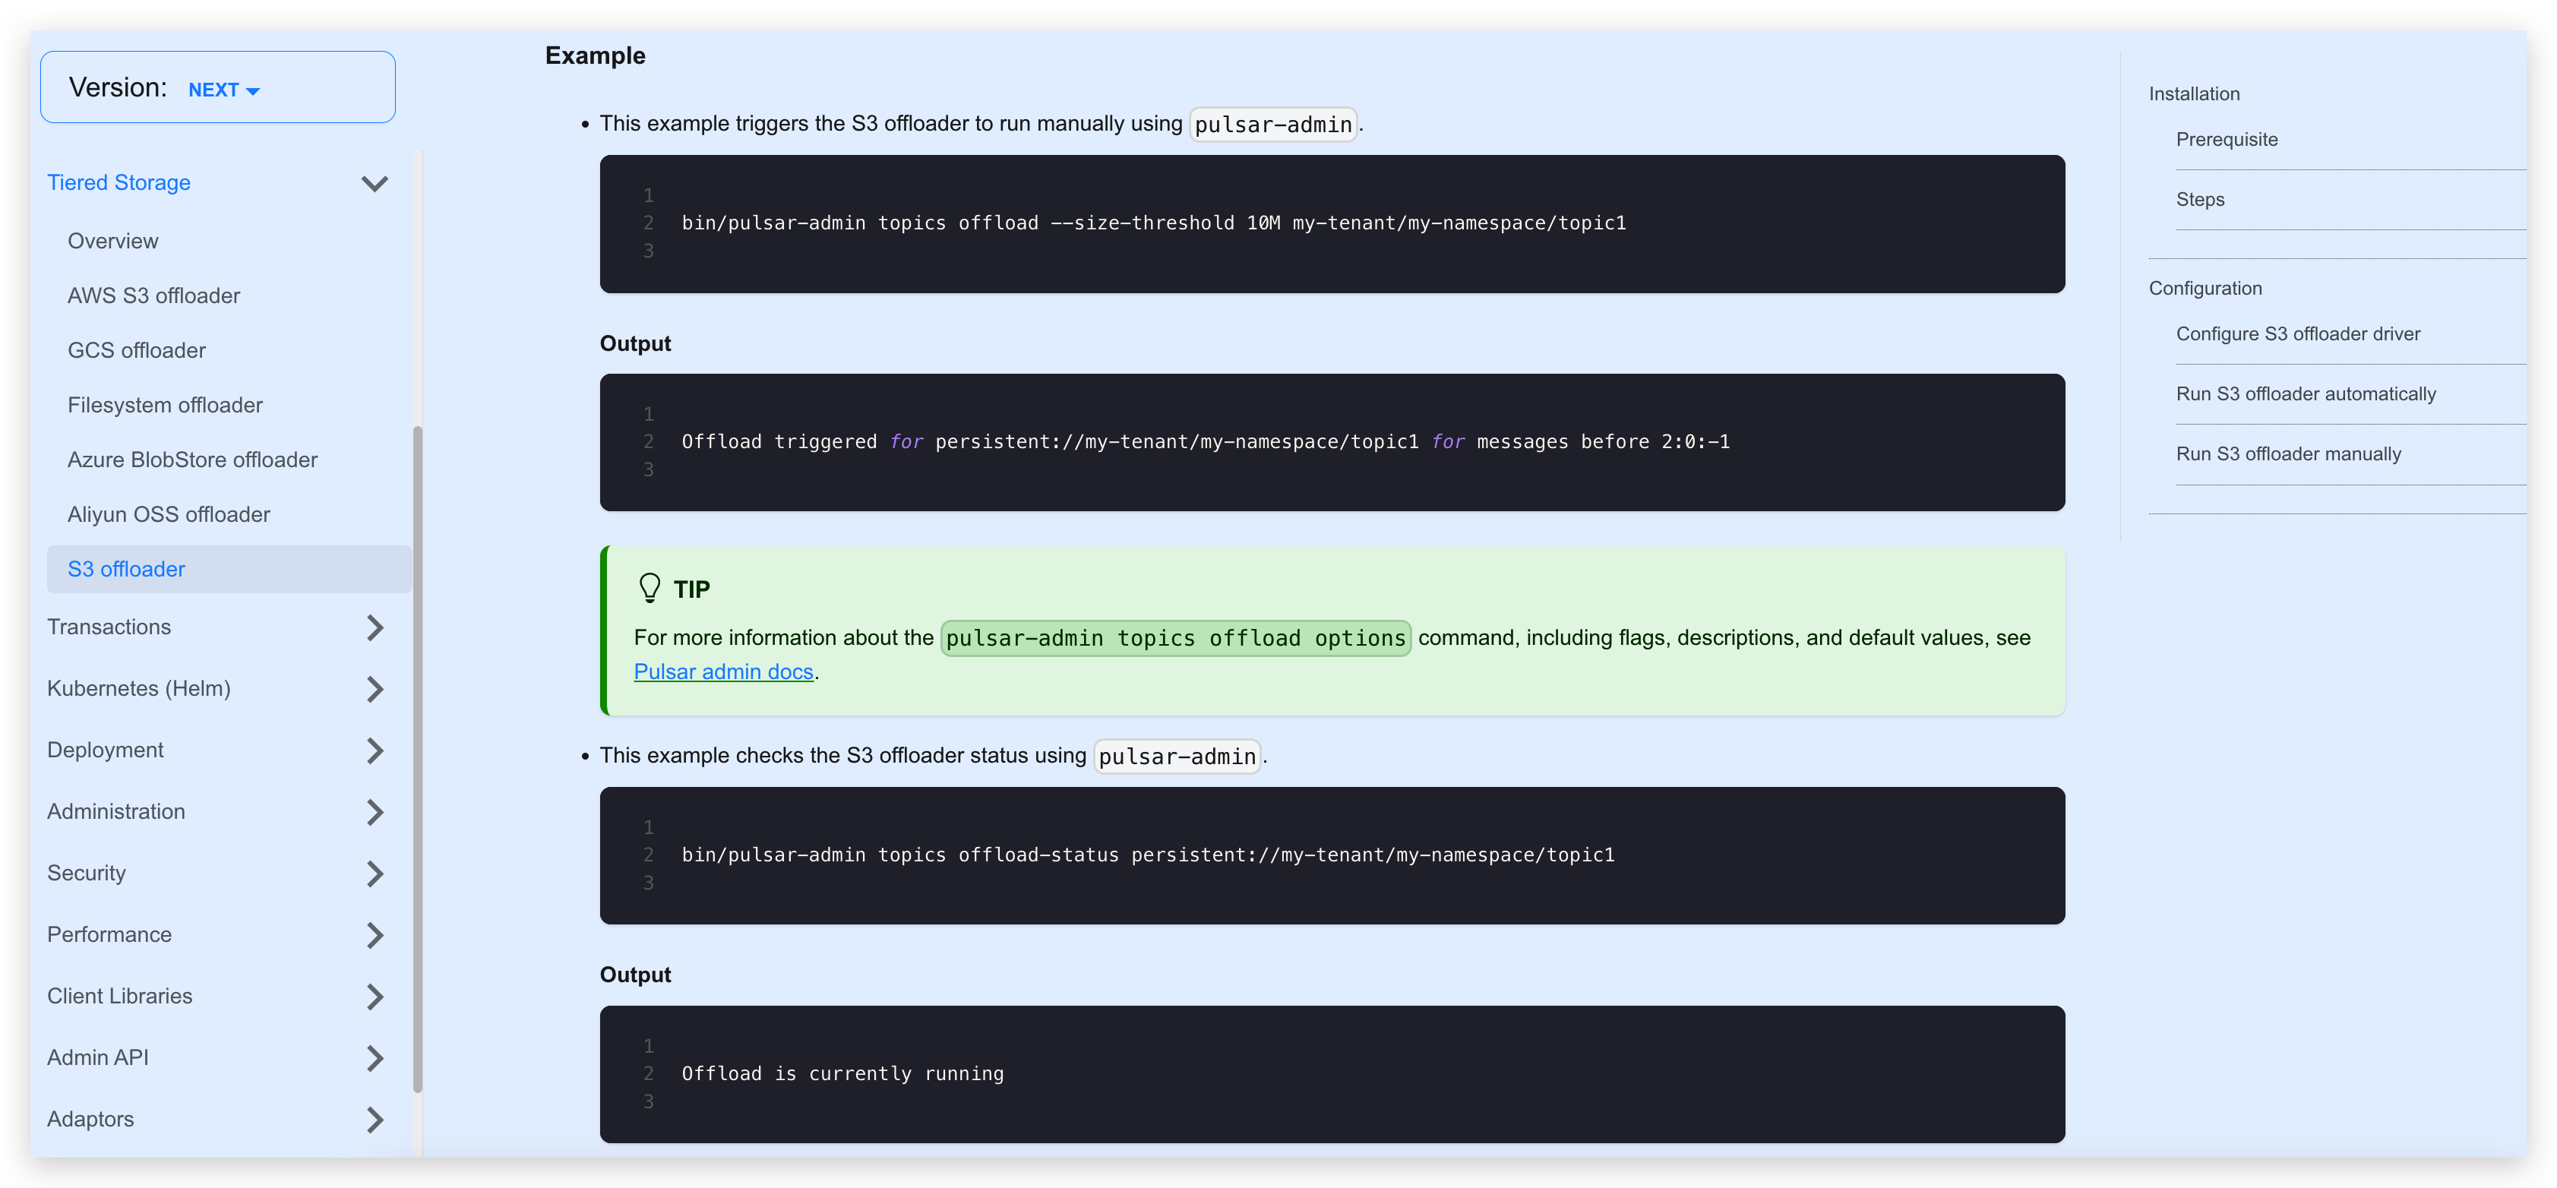This screenshot has height=1188, width=2557.
Task: Open the AWS S3 offloader page
Action: coord(154,295)
